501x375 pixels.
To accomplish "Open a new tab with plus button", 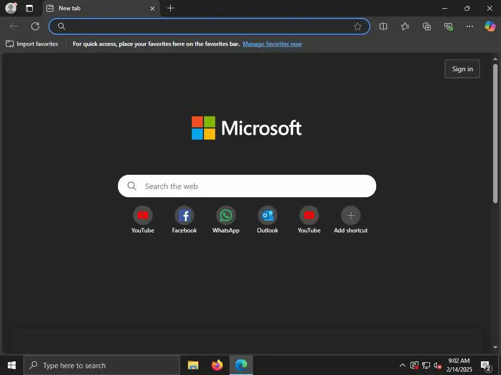I will tap(171, 8).
